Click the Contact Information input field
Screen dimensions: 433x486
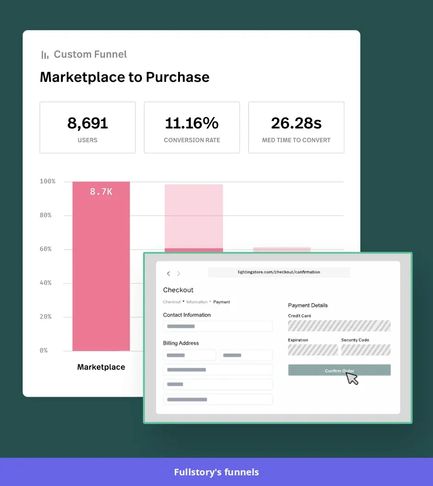click(218, 326)
